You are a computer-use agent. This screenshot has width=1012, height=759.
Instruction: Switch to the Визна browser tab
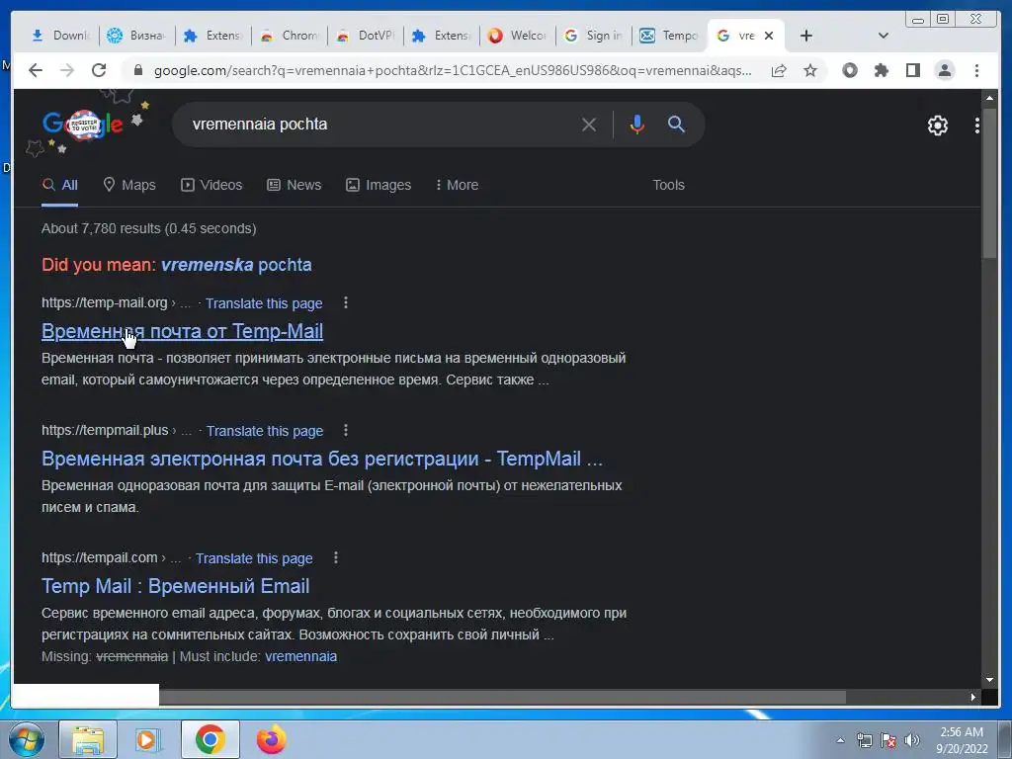tap(136, 36)
